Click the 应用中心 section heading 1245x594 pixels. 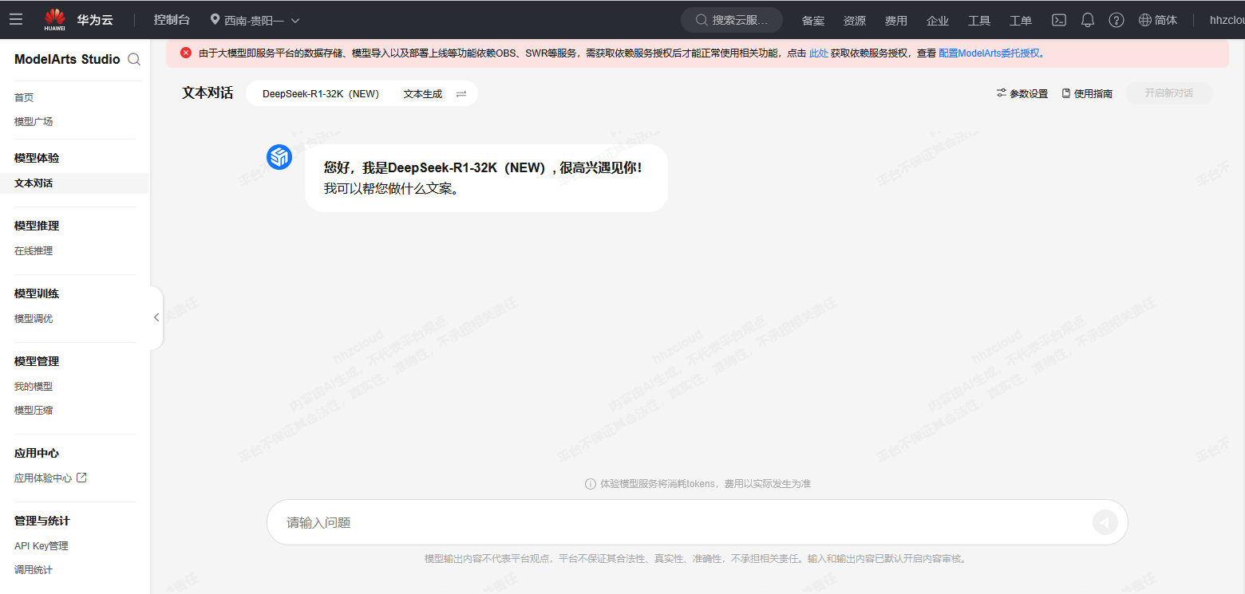(x=37, y=453)
